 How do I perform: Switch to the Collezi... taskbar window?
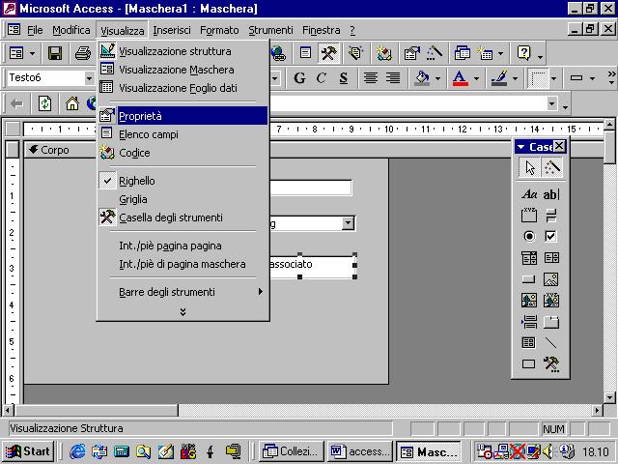pos(292,451)
